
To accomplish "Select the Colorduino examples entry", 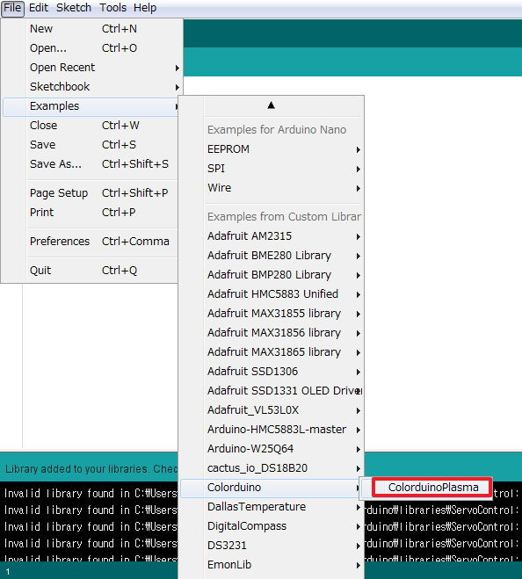I will (272, 488).
